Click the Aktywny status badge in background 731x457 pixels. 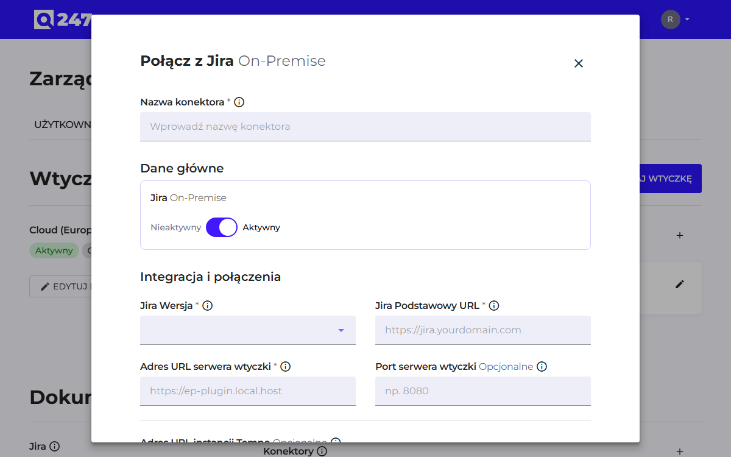coord(54,250)
